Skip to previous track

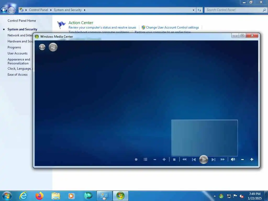194,160
